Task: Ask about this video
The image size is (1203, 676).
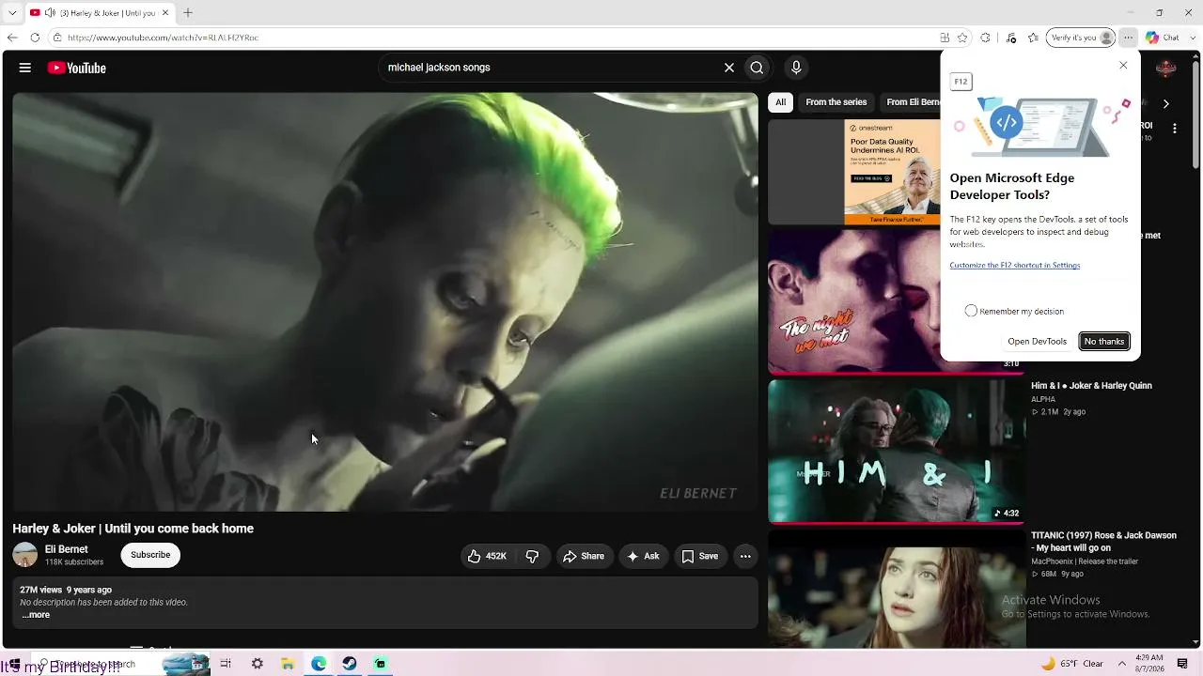Action: pyautogui.click(x=643, y=556)
